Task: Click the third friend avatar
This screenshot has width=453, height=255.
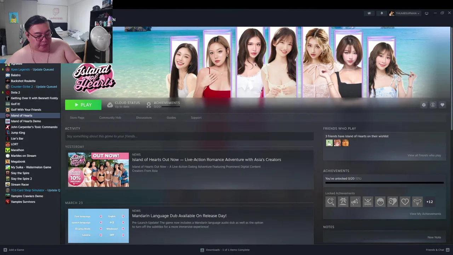Action: [x=345, y=143]
